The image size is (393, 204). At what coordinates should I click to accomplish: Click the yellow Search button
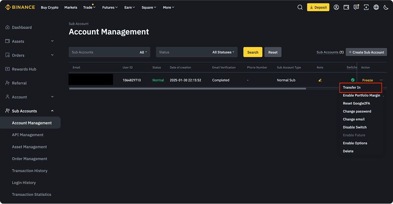252,52
